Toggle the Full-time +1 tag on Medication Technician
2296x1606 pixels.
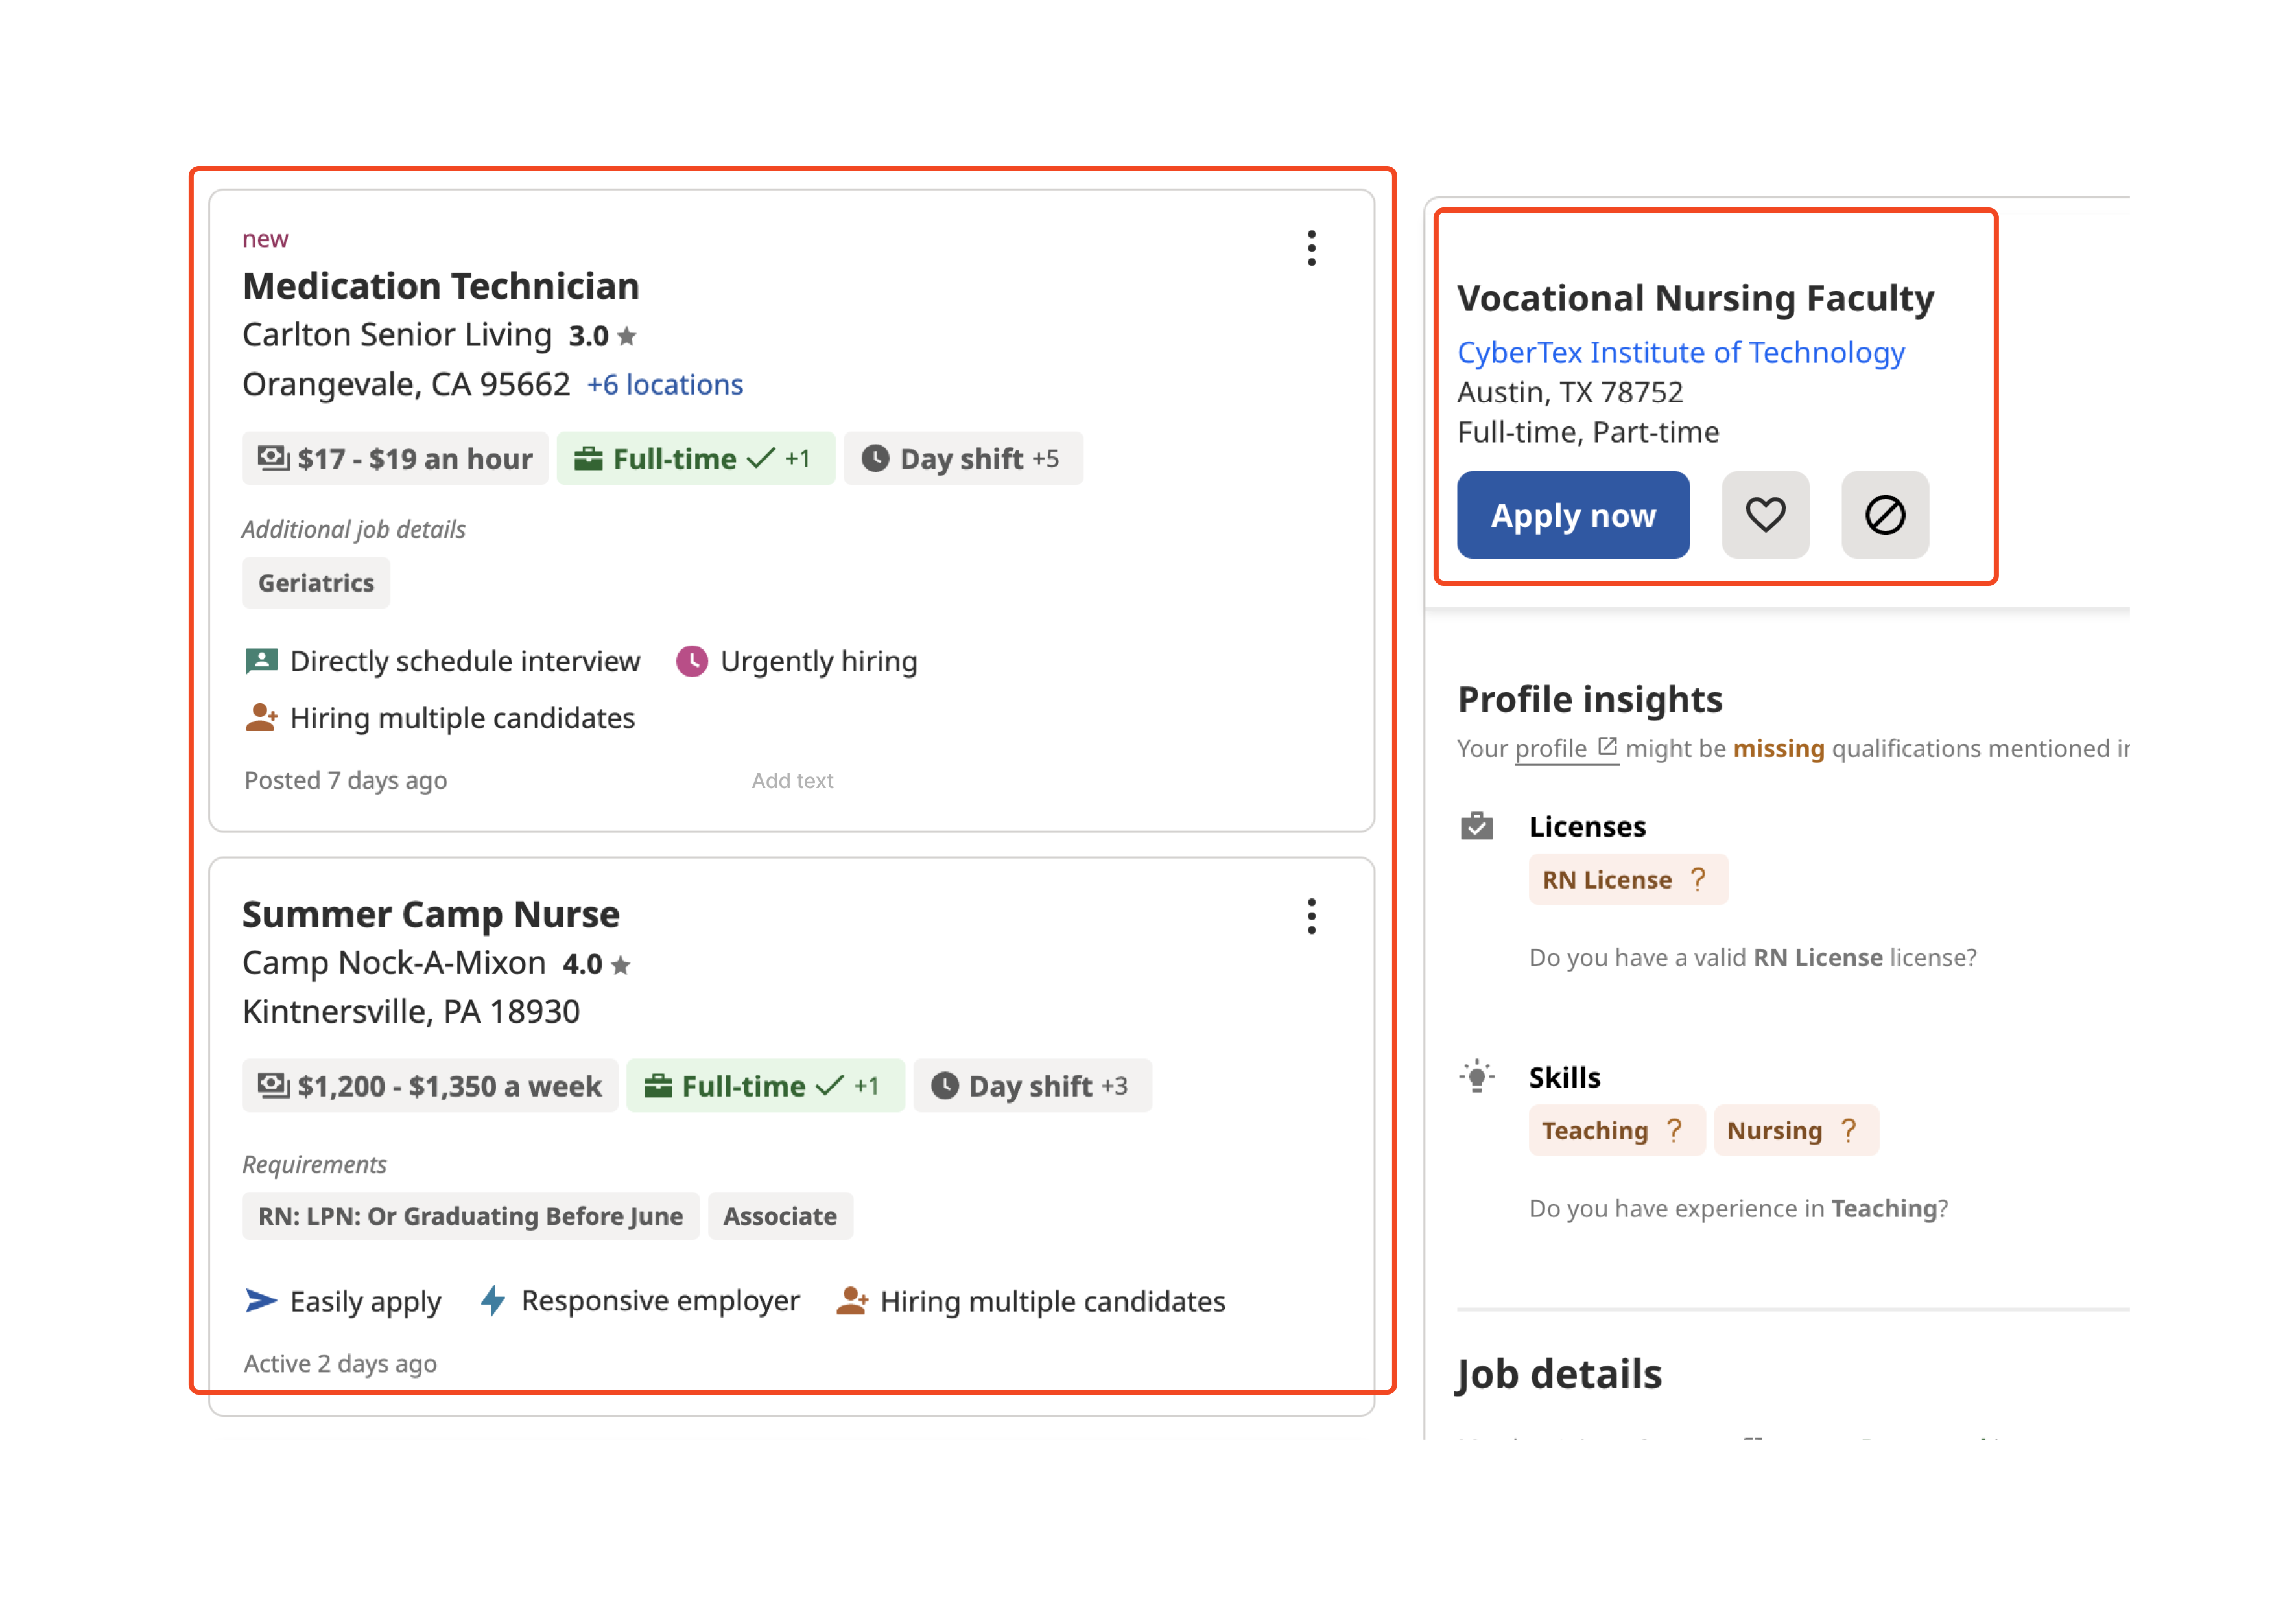pyautogui.click(x=695, y=459)
